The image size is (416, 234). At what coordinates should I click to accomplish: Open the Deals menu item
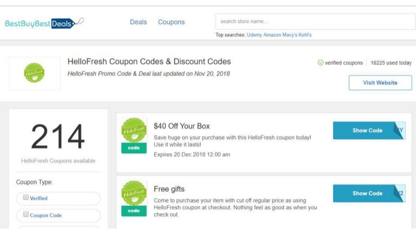point(138,22)
